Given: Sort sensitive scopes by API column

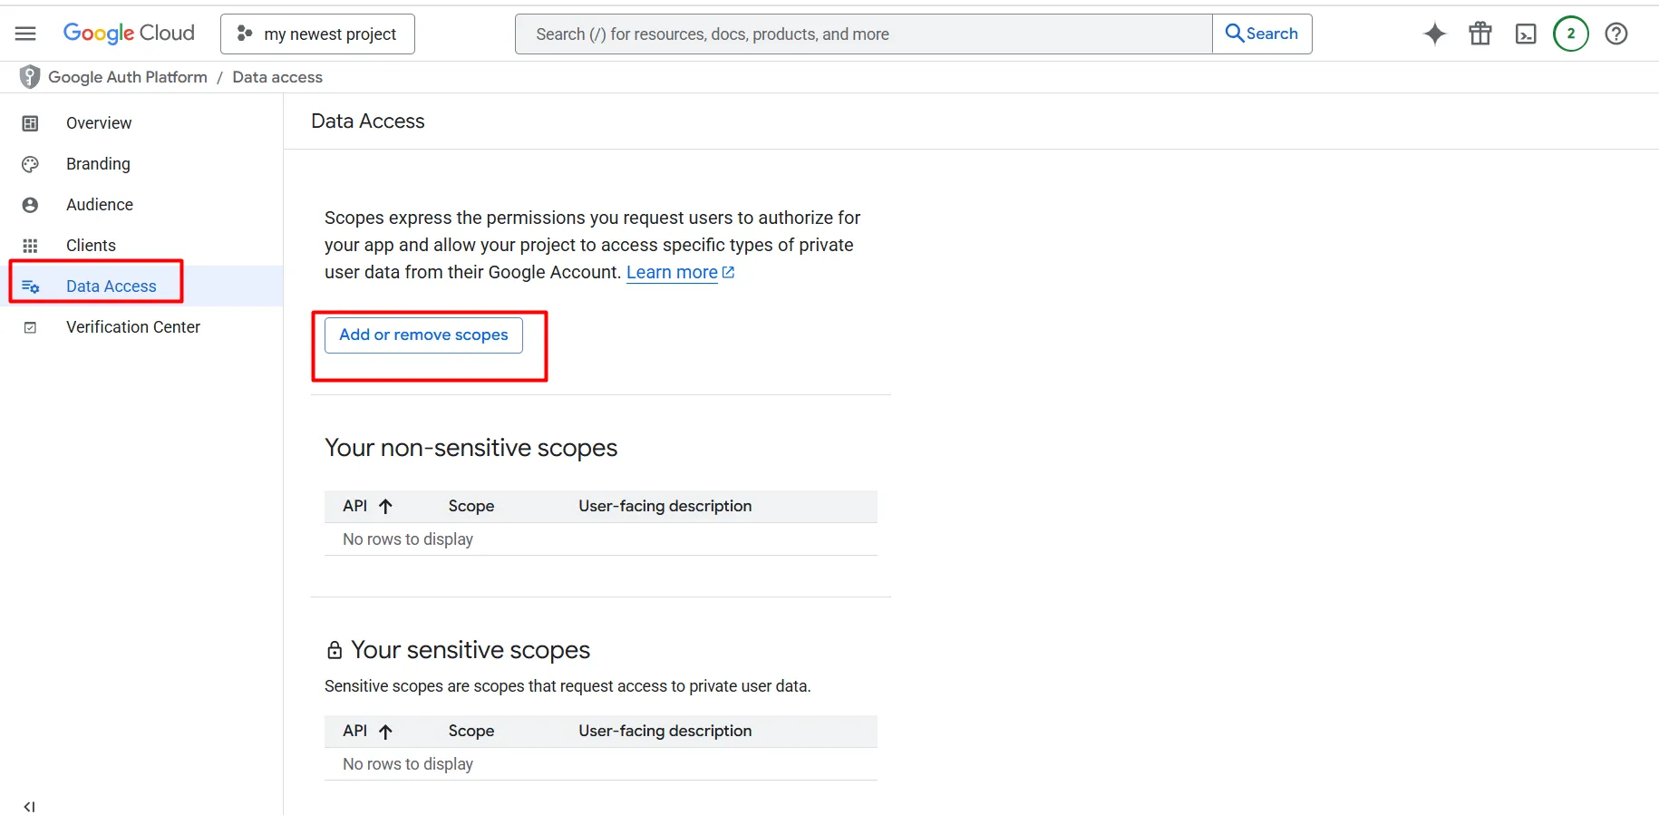Looking at the screenshot, I should click(x=367, y=731).
